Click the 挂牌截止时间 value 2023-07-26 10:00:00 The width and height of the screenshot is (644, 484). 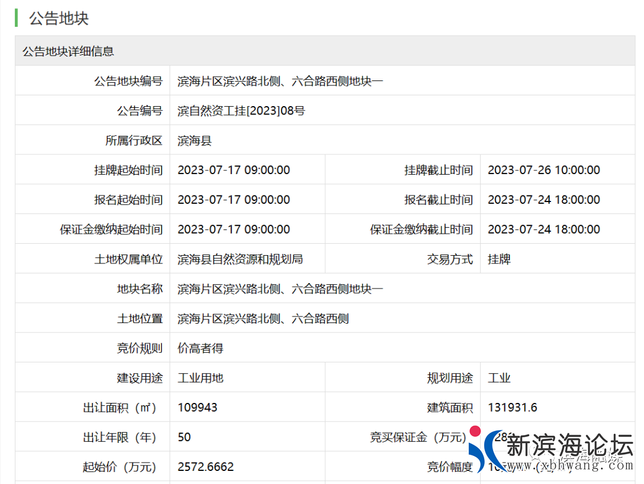tap(544, 170)
